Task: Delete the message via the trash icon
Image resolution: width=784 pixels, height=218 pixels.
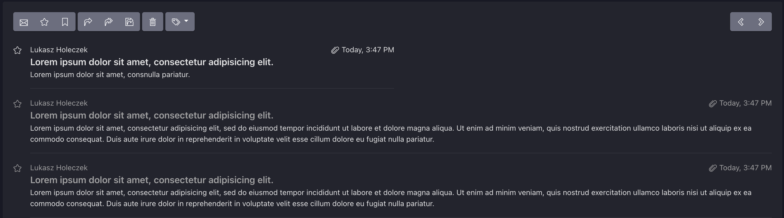Action: click(x=152, y=21)
